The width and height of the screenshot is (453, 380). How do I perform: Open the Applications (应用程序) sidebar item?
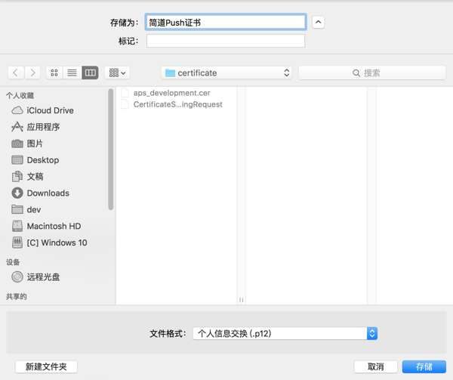coord(35,127)
